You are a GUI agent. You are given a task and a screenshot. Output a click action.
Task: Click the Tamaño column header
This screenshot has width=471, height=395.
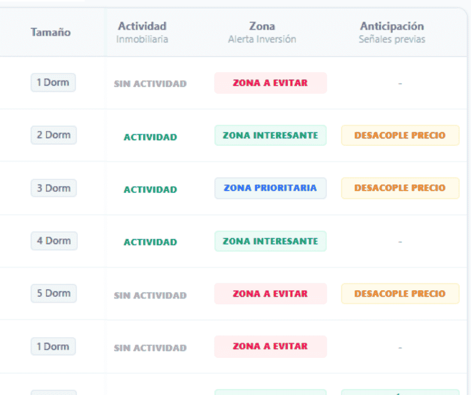pyautogui.click(x=50, y=33)
